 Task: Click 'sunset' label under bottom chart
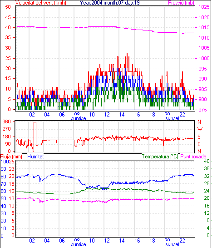pos(172,244)
